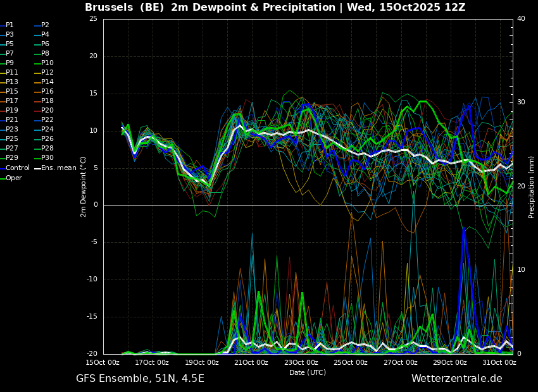Click the GFS Ensemble, 51N, 4.5E caption
Screen dimensions: 538x392
click(140, 379)
